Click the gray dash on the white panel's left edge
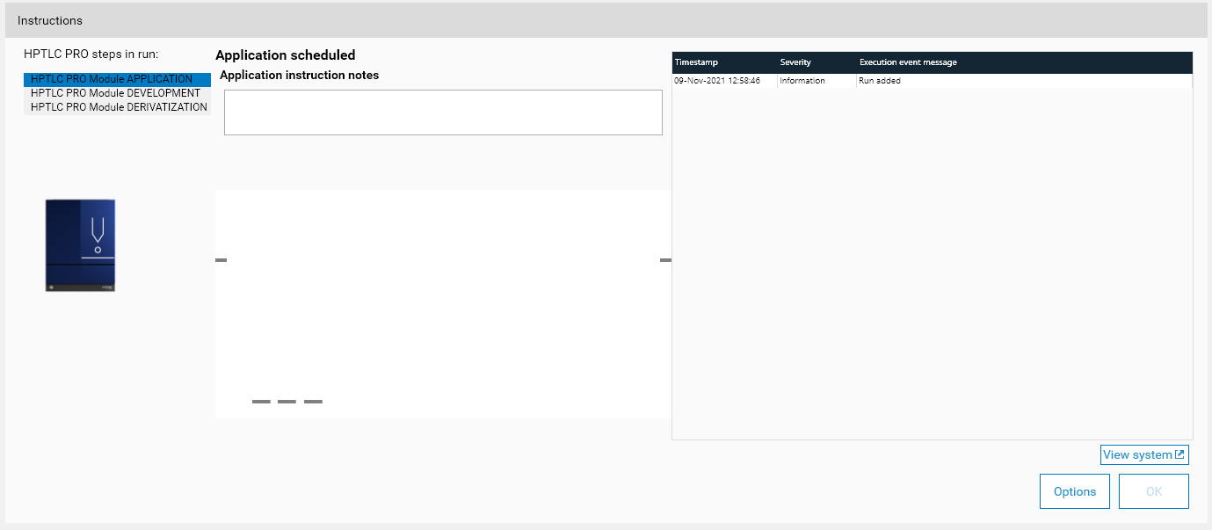The height and width of the screenshot is (530, 1212). click(221, 260)
